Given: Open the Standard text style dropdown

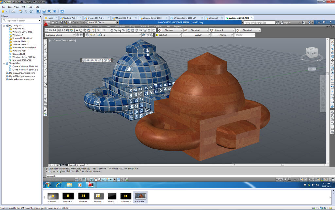Looking at the screenshot, I should [182, 30].
